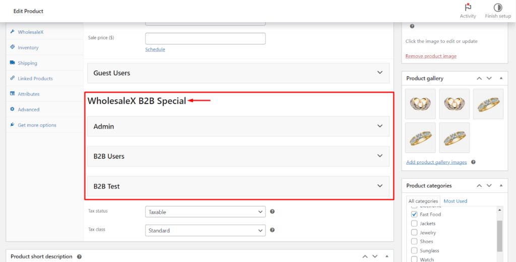Screen dimensions: 516x262
Task: Expand the B2B Users section
Action: point(238,156)
